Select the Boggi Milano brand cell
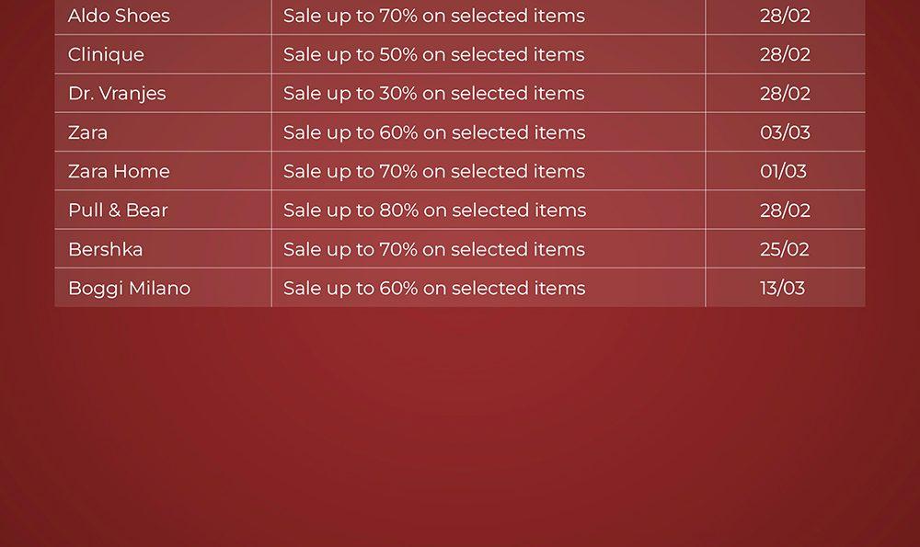The image size is (920, 547). pos(129,288)
